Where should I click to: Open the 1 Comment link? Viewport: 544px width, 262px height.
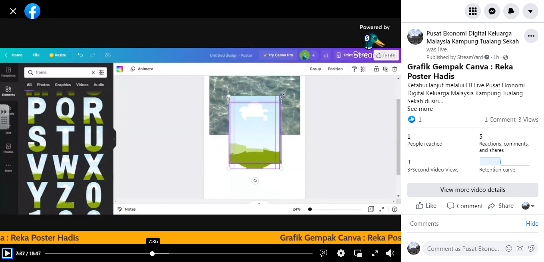(x=500, y=120)
